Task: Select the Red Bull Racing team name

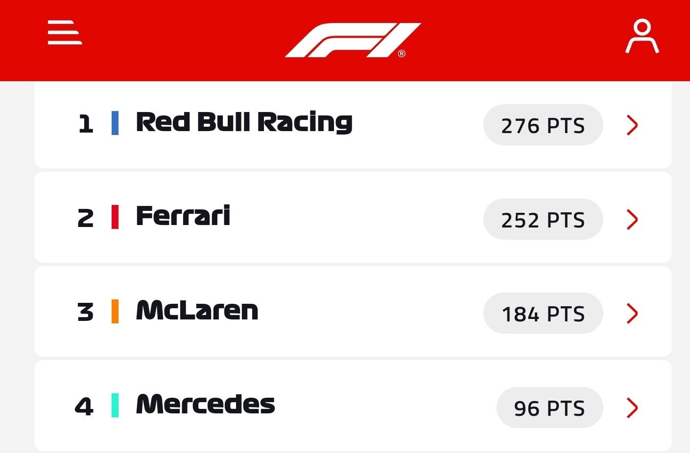Action: click(x=244, y=122)
